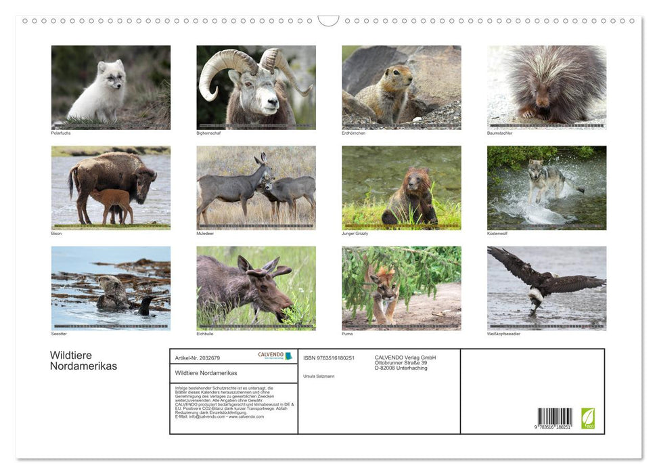The height and width of the screenshot is (474, 657).
Task: Select the Bighornschaf ram photo
Action: coord(256,87)
